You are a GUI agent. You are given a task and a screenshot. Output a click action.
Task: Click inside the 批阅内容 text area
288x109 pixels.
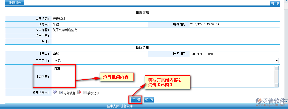tap(164, 77)
